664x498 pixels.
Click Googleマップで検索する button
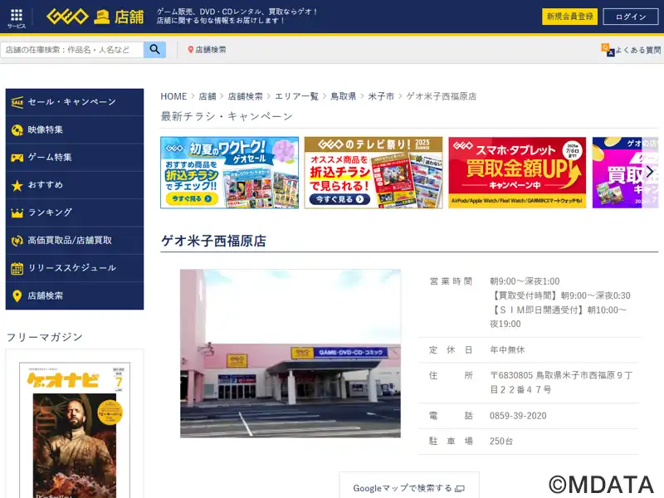pos(409,487)
